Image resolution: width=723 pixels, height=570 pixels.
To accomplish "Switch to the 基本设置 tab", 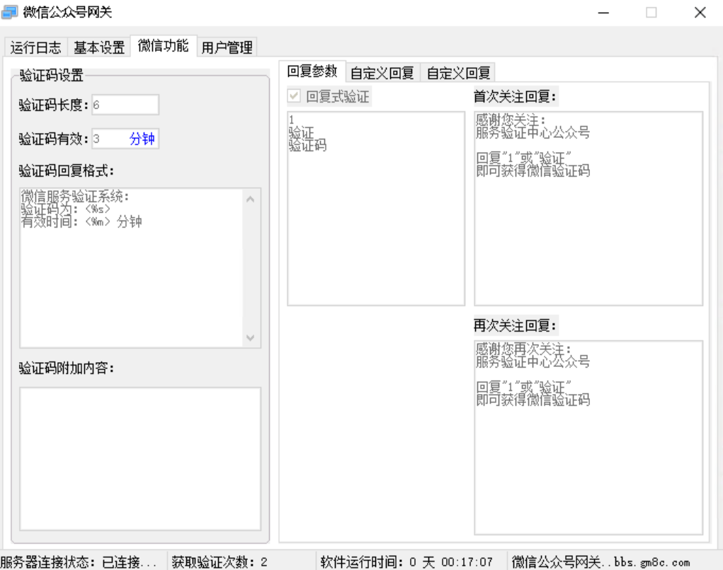I will [x=99, y=47].
